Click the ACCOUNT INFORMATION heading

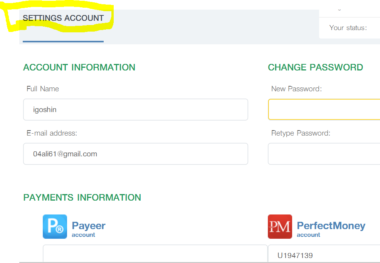(79, 67)
